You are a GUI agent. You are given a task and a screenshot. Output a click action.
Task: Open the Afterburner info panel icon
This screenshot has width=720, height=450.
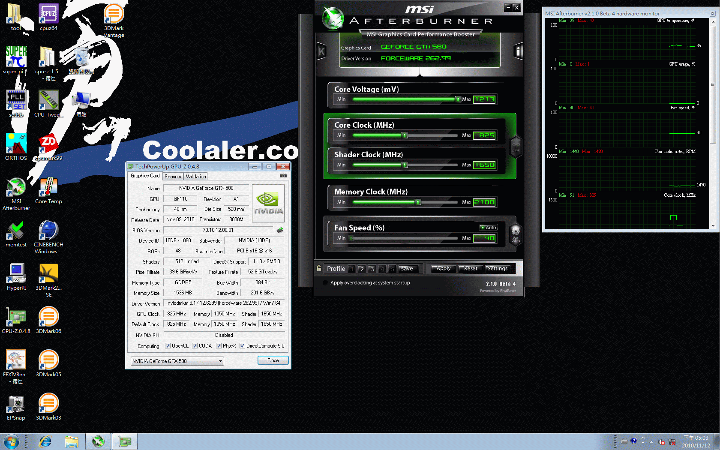click(x=518, y=52)
